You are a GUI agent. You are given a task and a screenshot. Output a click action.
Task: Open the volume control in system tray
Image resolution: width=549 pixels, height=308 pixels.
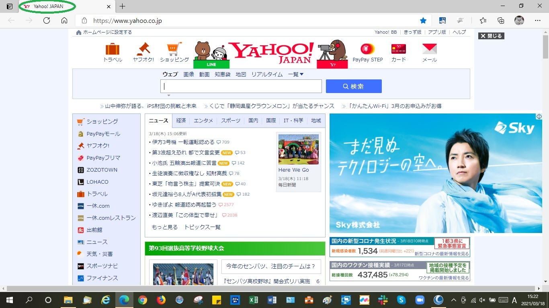482,300
